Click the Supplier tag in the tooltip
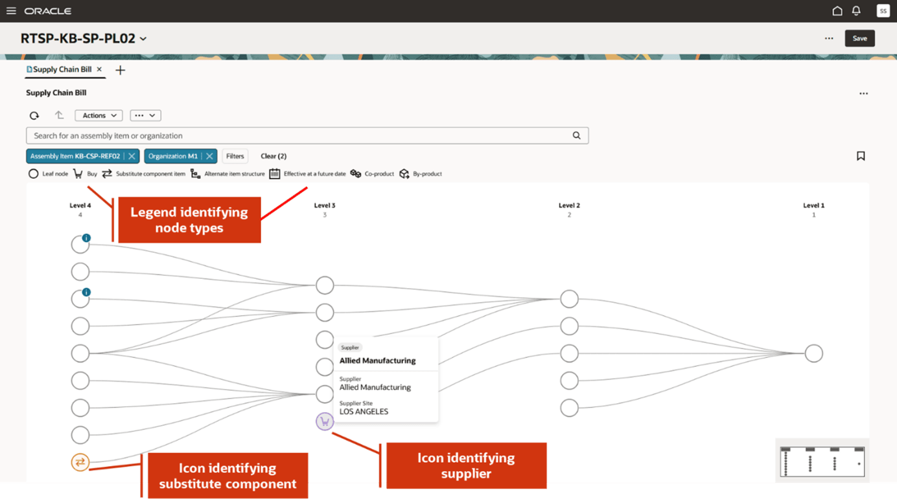 click(350, 348)
